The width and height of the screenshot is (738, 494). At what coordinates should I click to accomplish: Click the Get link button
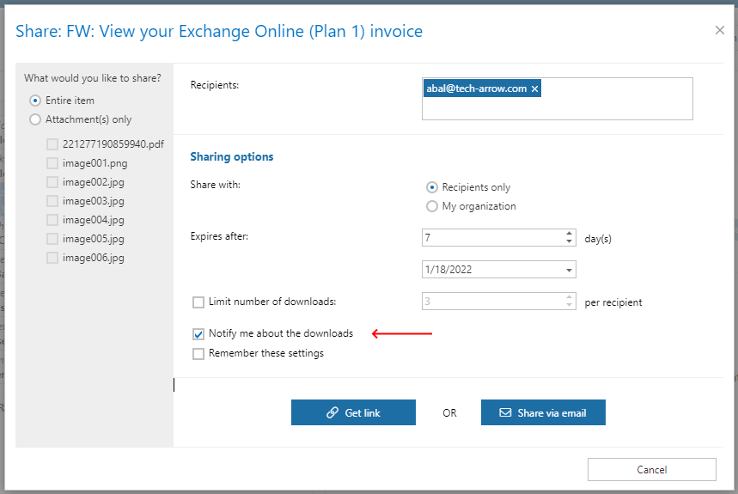click(x=353, y=412)
